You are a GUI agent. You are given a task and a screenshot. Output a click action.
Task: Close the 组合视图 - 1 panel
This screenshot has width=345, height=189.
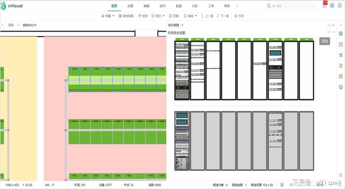click(x=333, y=25)
